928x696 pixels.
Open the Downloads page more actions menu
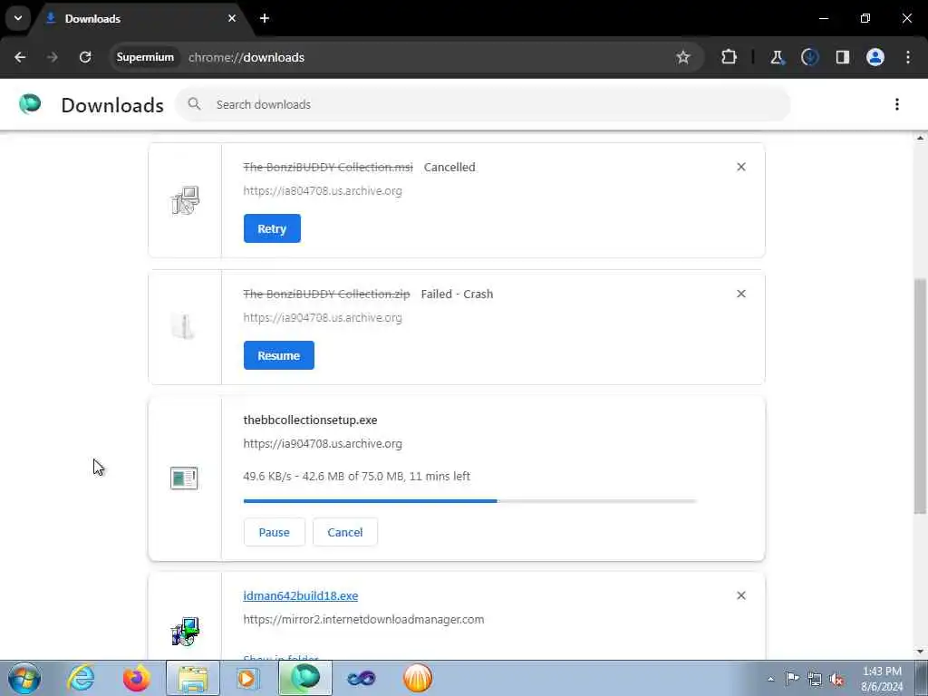(897, 104)
